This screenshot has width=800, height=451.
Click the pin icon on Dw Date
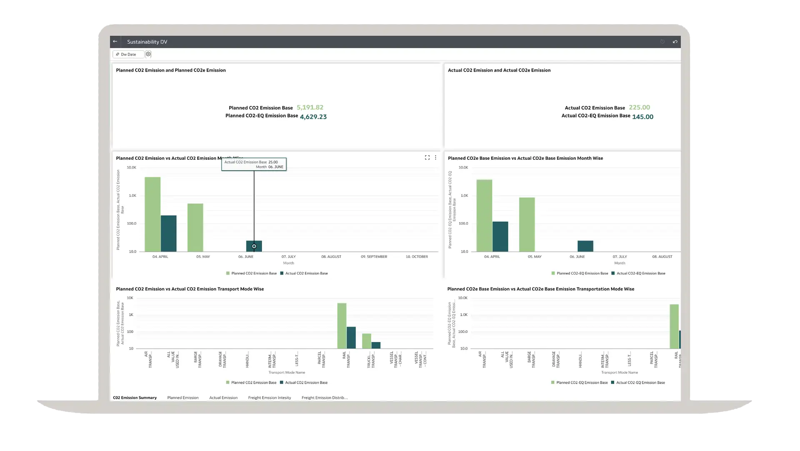coord(117,55)
